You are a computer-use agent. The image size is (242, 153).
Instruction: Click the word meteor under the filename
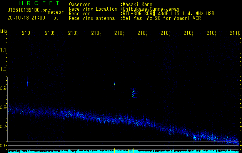tap(56, 12)
